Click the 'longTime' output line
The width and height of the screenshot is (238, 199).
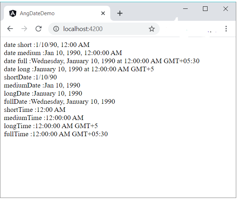(51, 126)
